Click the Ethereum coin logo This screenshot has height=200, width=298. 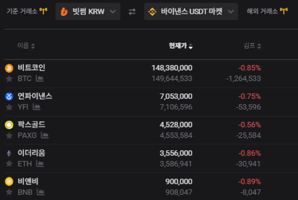[x=9, y=153]
